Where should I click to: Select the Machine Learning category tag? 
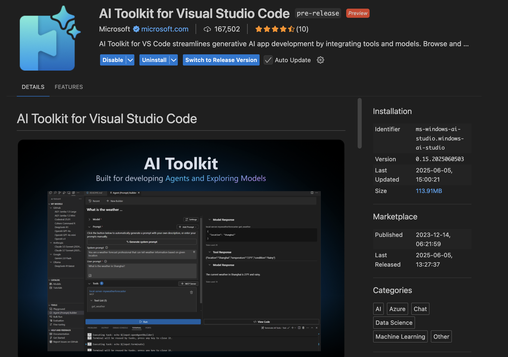[x=400, y=336]
